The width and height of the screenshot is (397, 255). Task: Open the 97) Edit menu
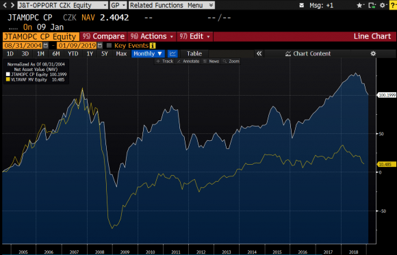coord(194,36)
